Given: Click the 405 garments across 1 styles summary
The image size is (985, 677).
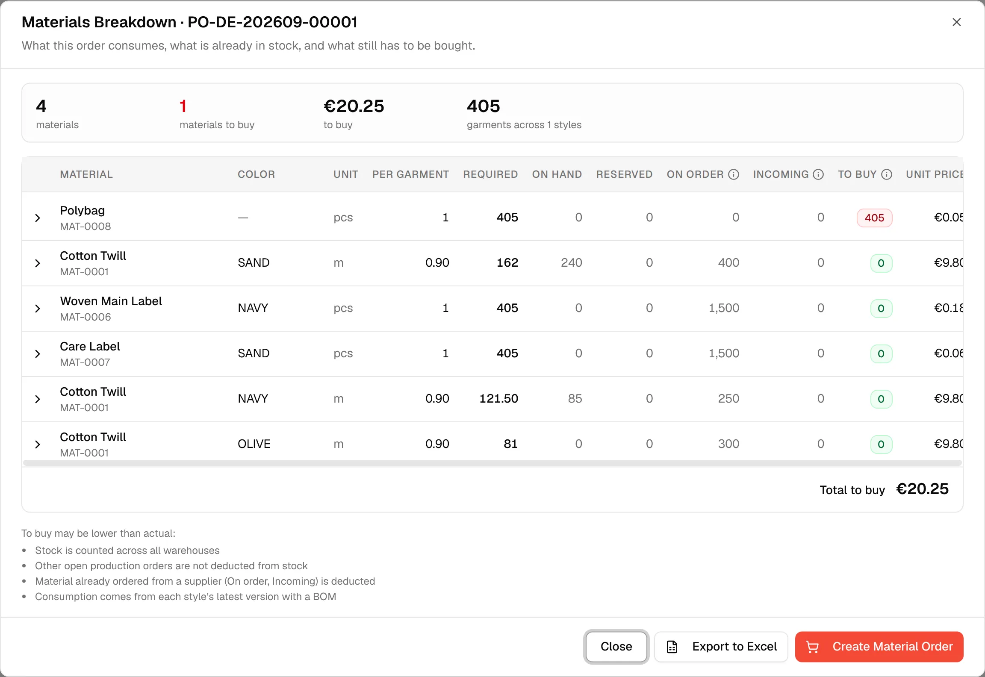Looking at the screenshot, I should (524, 114).
